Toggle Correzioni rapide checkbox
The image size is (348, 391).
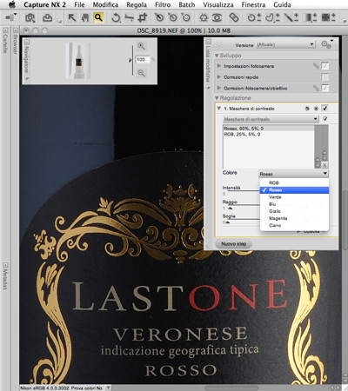click(x=325, y=77)
